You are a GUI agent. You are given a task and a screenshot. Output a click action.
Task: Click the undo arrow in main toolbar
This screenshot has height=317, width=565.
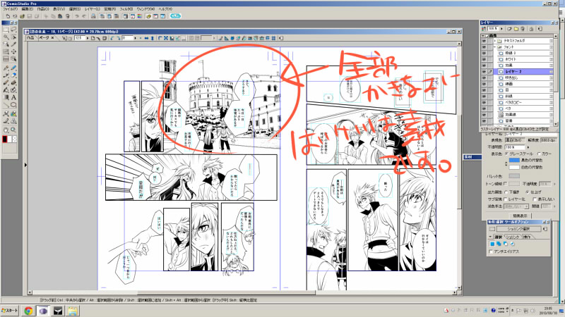point(77,16)
